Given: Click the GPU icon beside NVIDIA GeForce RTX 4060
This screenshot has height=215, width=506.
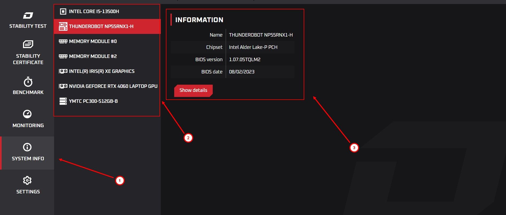Looking at the screenshot, I should pos(63,86).
